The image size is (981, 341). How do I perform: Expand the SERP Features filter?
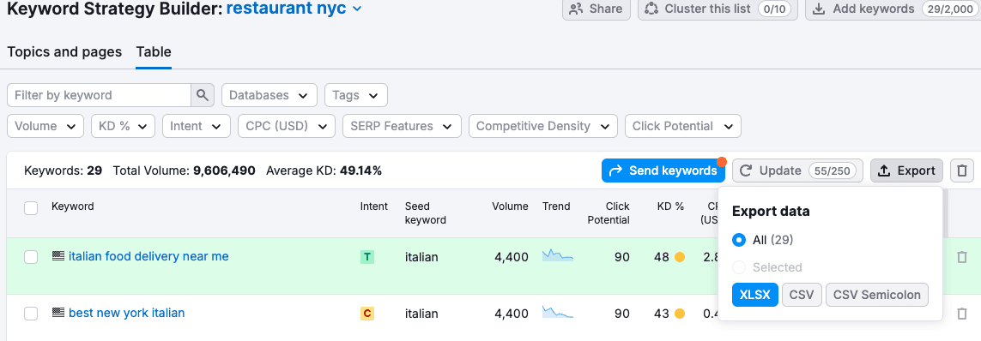[403, 126]
